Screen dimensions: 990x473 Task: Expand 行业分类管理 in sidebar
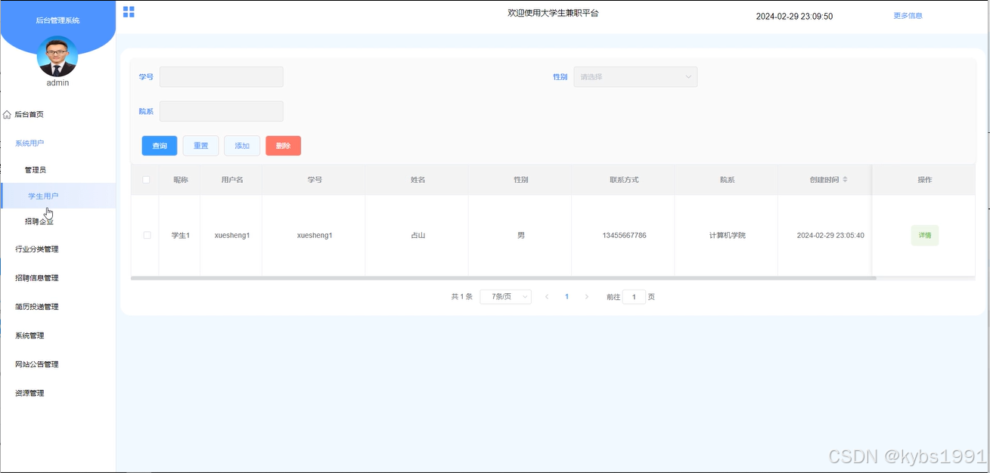point(37,249)
